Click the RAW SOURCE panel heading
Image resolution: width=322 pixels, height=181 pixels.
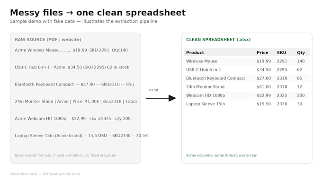[x=48, y=40]
